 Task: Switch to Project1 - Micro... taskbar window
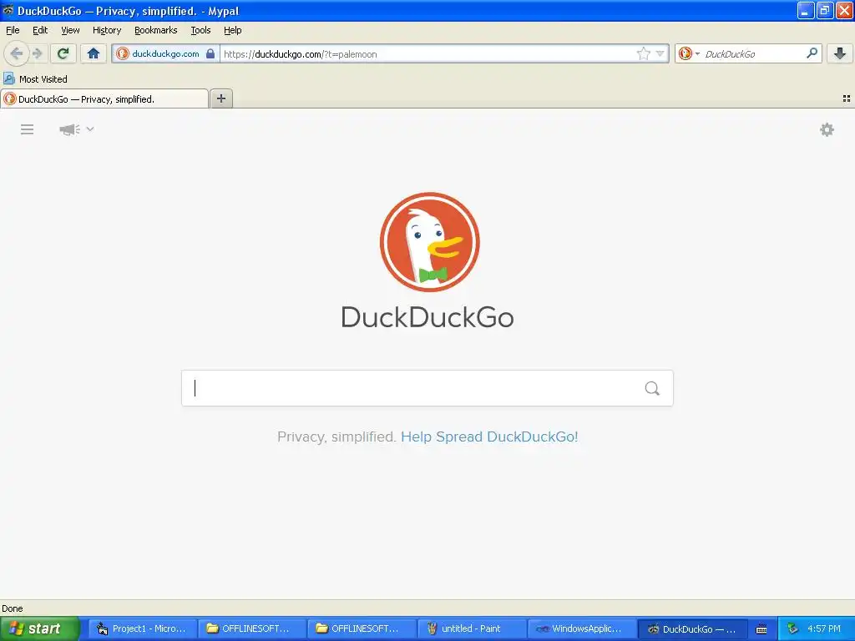coord(143,628)
